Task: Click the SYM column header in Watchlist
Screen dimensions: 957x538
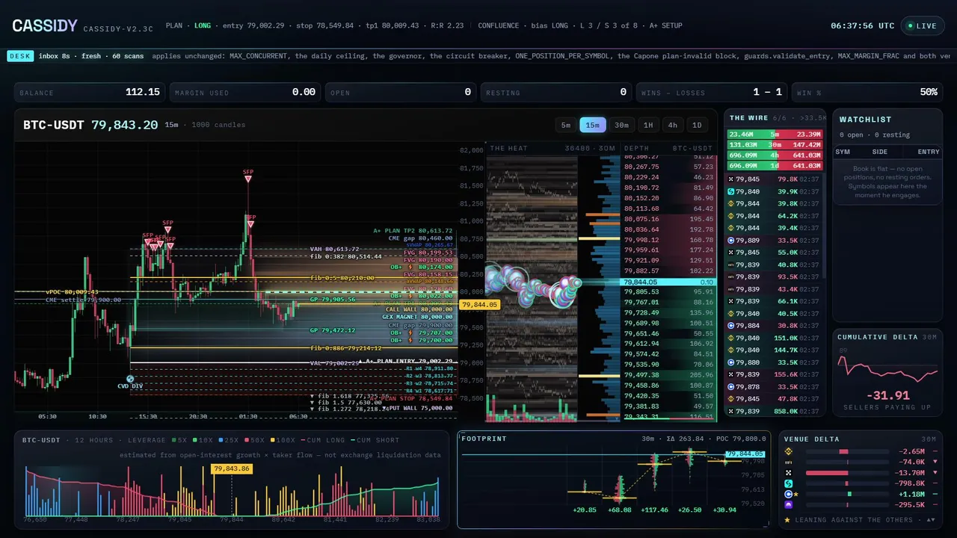Action: pos(843,152)
